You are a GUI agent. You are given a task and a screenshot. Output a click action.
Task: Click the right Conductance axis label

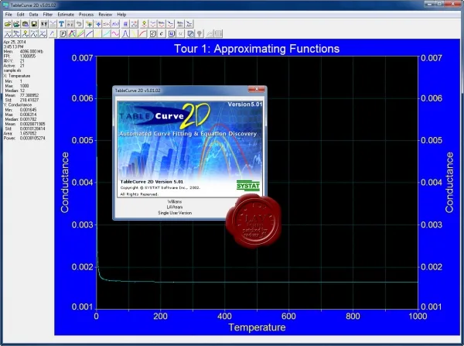[449, 182]
